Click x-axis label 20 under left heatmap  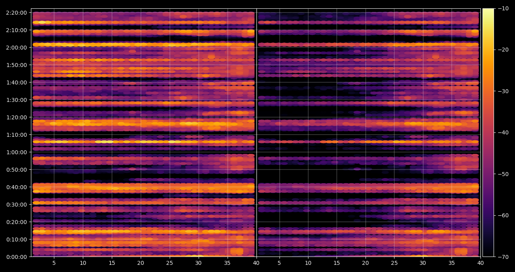141,262
